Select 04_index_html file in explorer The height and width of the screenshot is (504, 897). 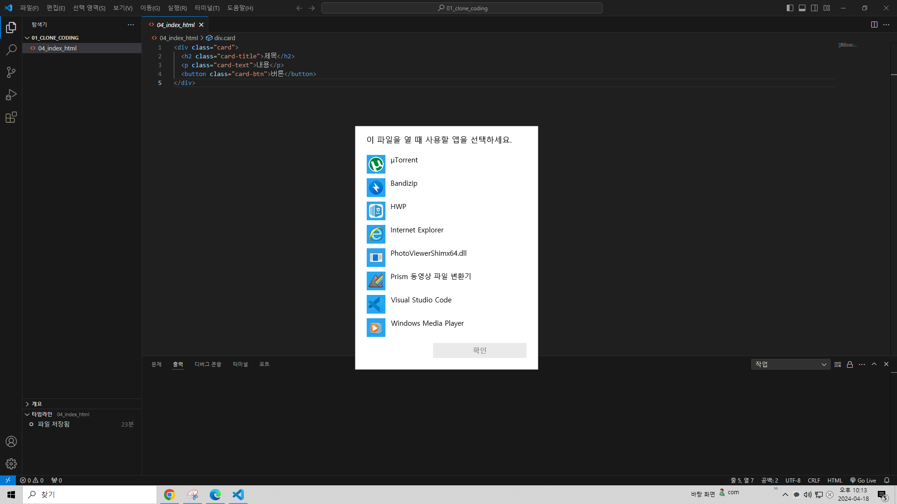point(82,48)
